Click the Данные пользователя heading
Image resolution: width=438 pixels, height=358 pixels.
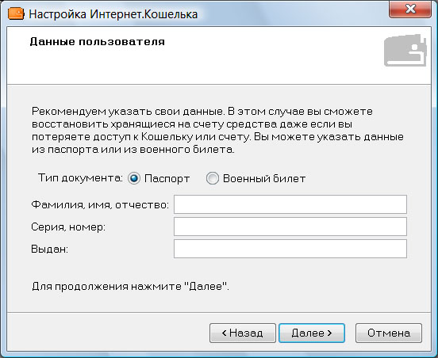coord(98,41)
